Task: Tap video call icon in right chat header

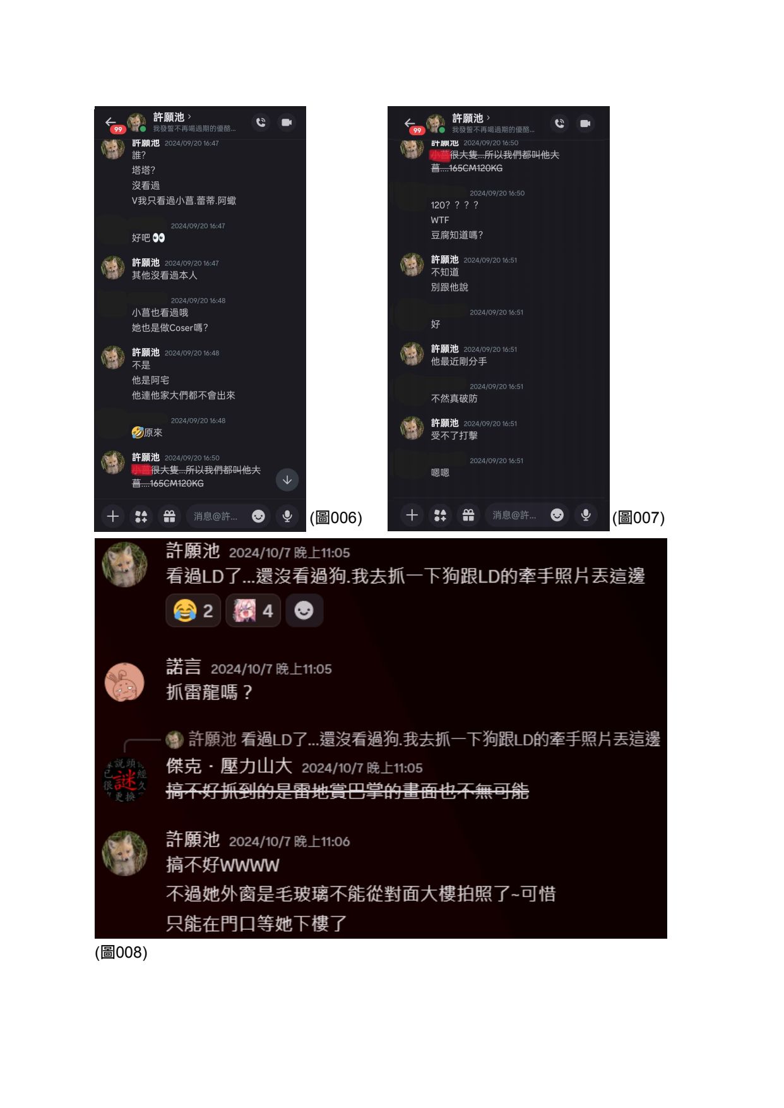Action: [x=585, y=124]
